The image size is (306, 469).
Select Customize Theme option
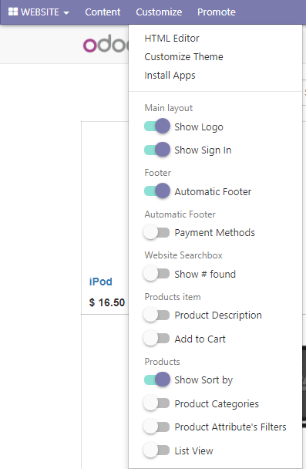click(x=183, y=57)
